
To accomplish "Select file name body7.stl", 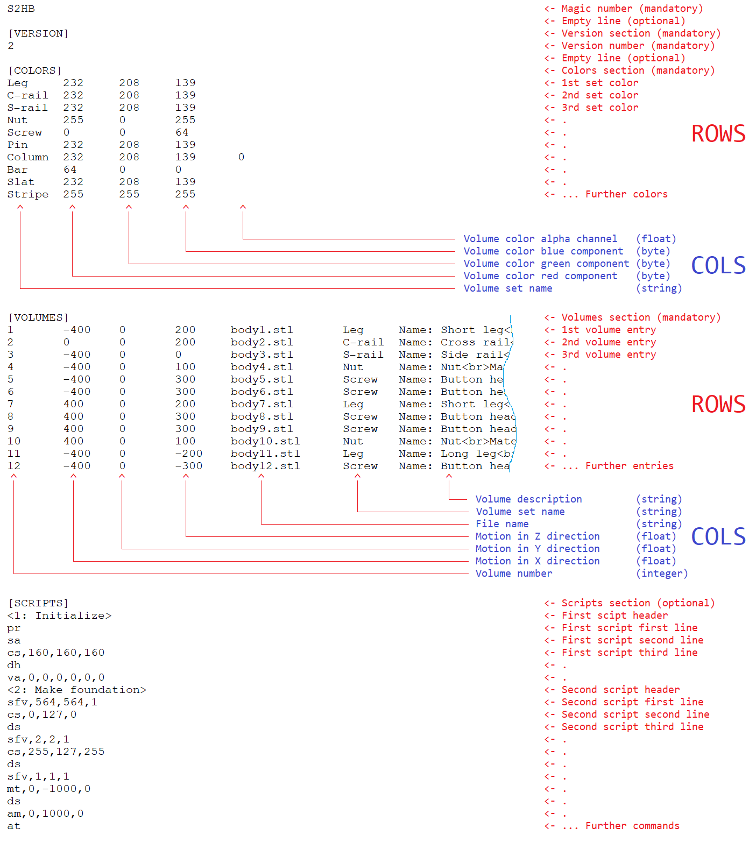I will [262, 404].
